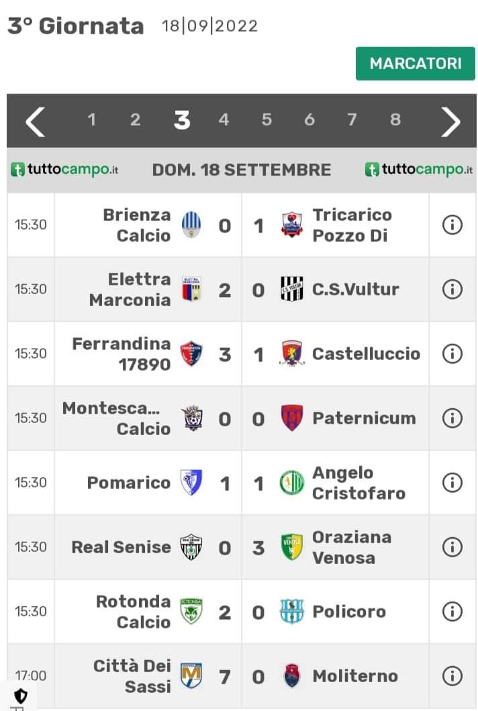Open the Pomarico team page

coord(128,483)
